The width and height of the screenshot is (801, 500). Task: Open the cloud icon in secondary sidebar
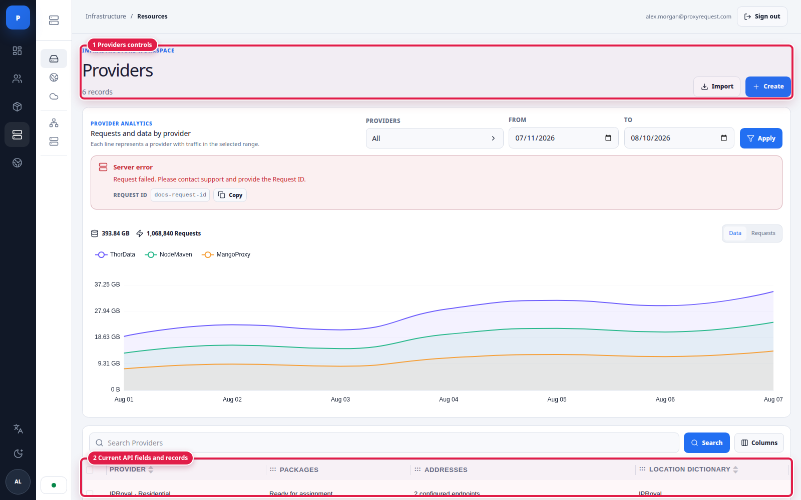pos(54,96)
